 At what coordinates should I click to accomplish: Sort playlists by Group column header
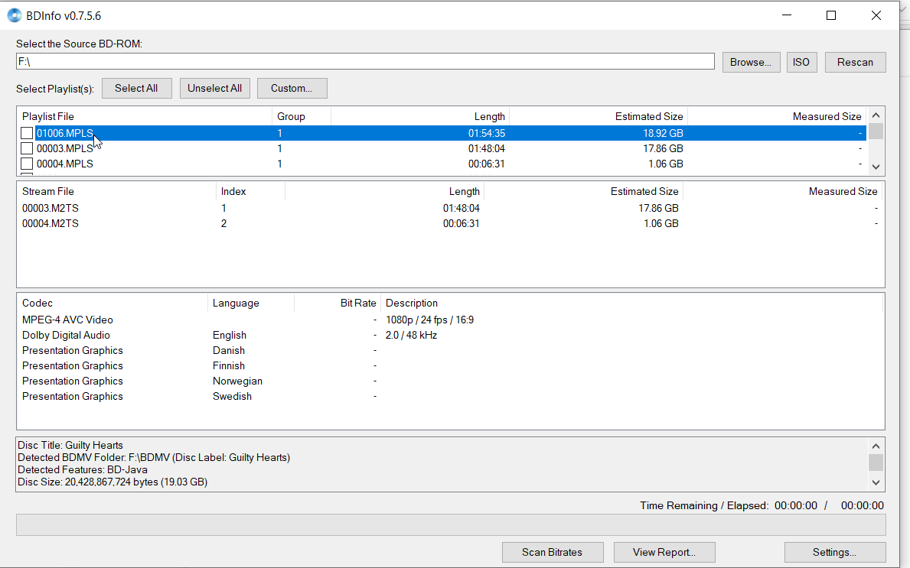pos(302,116)
